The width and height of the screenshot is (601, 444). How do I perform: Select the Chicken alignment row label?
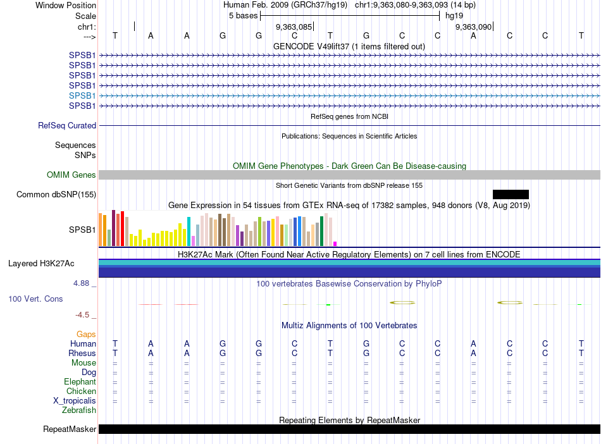[81, 391]
